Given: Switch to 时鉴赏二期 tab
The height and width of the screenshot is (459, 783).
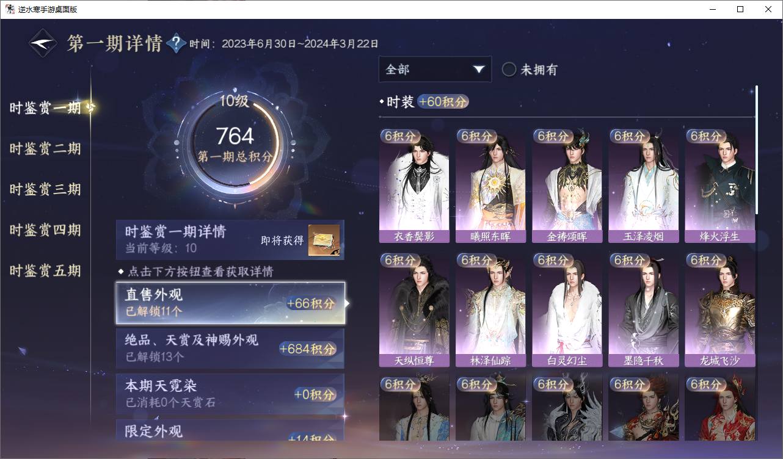Looking at the screenshot, I should pos(45,149).
